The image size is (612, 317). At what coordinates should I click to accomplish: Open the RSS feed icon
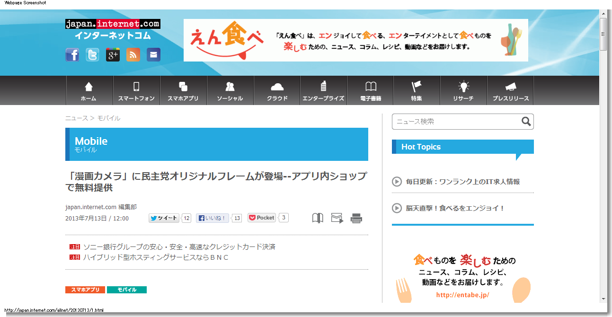tap(133, 55)
